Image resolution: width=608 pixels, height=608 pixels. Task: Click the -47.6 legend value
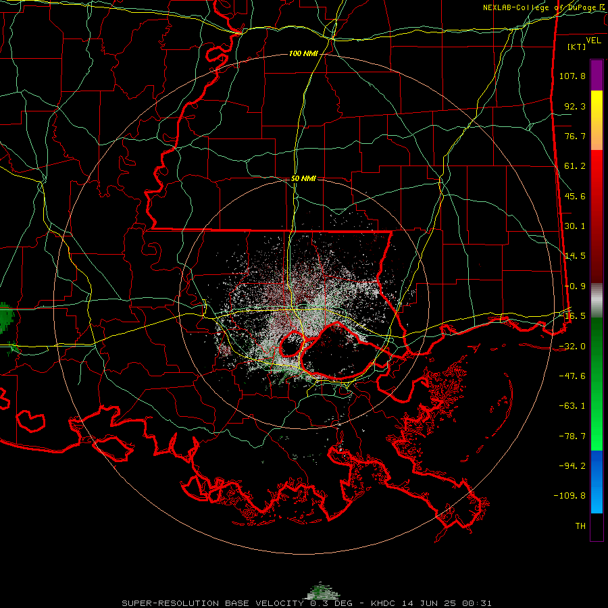[x=572, y=376]
